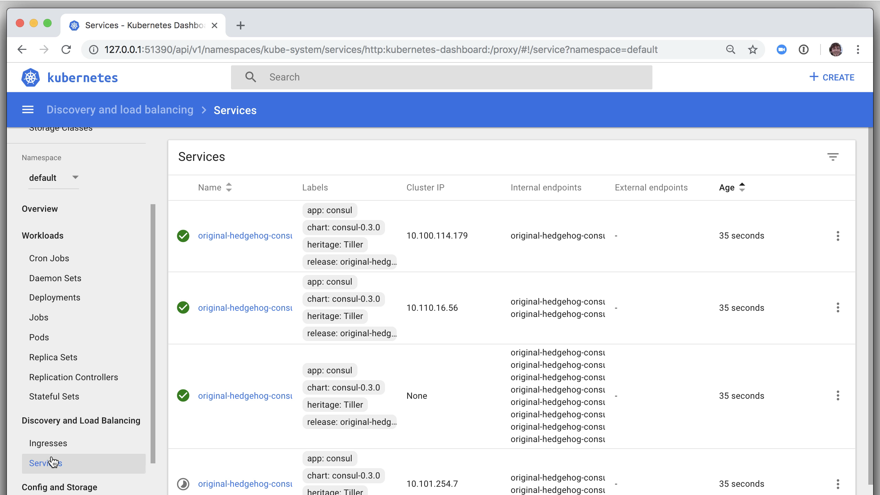The width and height of the screenshot is (880, 495).
Task: Open actions menu for 10.100.114.179 service
Action: [x=838, y=236]
